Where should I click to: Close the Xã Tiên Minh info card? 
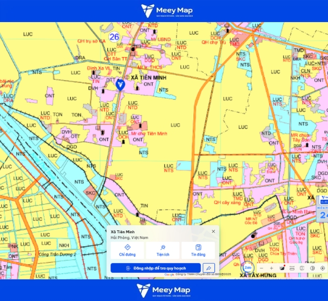(214, 231)
